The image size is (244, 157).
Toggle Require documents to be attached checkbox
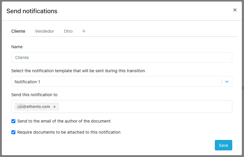[13, 132]
